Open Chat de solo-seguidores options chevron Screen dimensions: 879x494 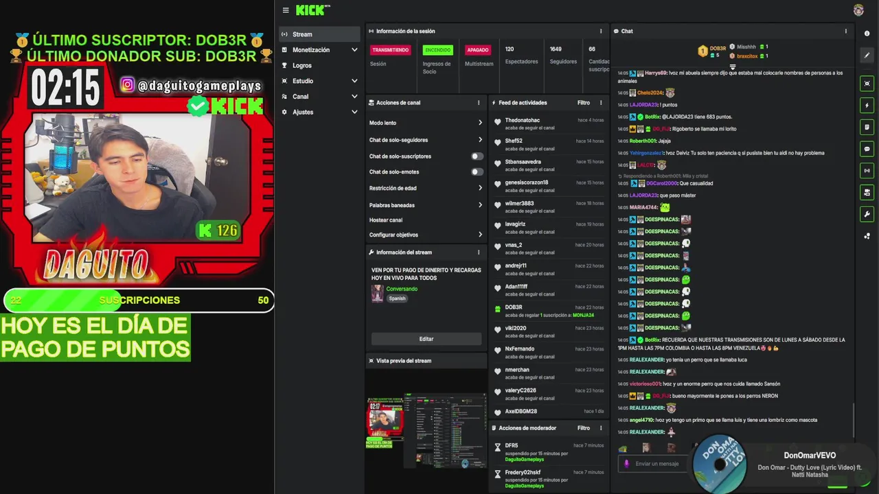480,140
